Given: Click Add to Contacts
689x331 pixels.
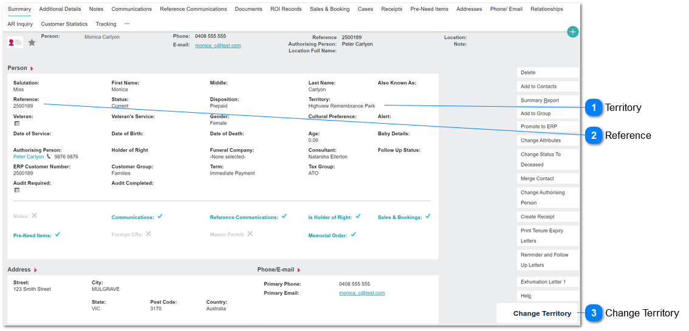Looking at the screenshot, I should coord(548,87).
